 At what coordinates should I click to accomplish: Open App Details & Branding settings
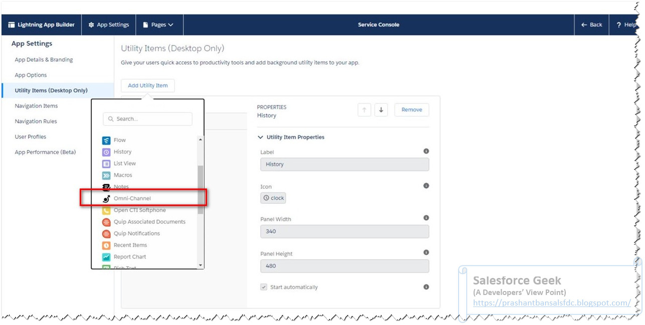(x=44, y=60)
